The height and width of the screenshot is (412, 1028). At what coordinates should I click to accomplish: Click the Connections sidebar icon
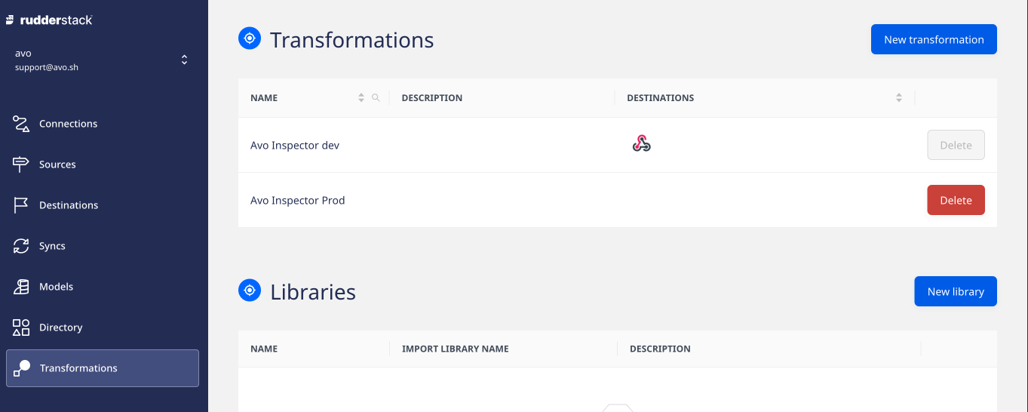tap(21, 124)
